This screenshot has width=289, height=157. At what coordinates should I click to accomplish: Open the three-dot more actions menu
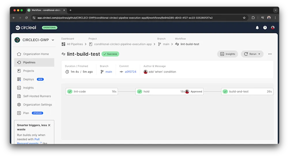coord(270,54)
